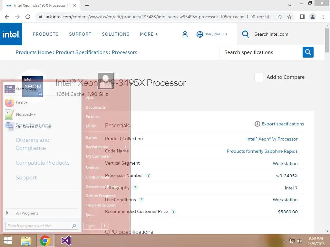Click the Export specifications download icon

[x=257, y=124]
